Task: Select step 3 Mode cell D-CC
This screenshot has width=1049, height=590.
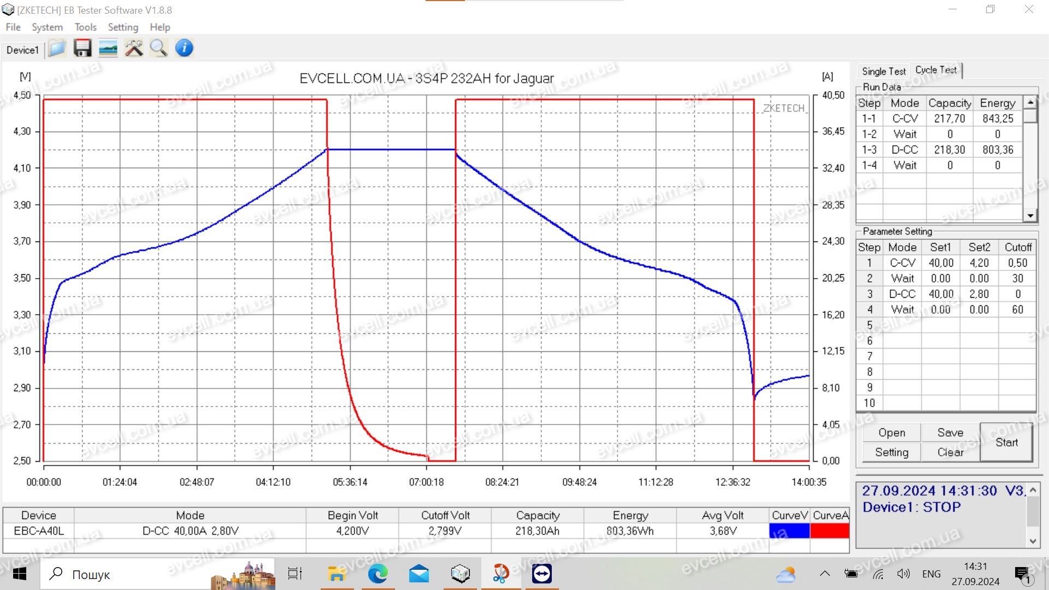Action: 902,294
